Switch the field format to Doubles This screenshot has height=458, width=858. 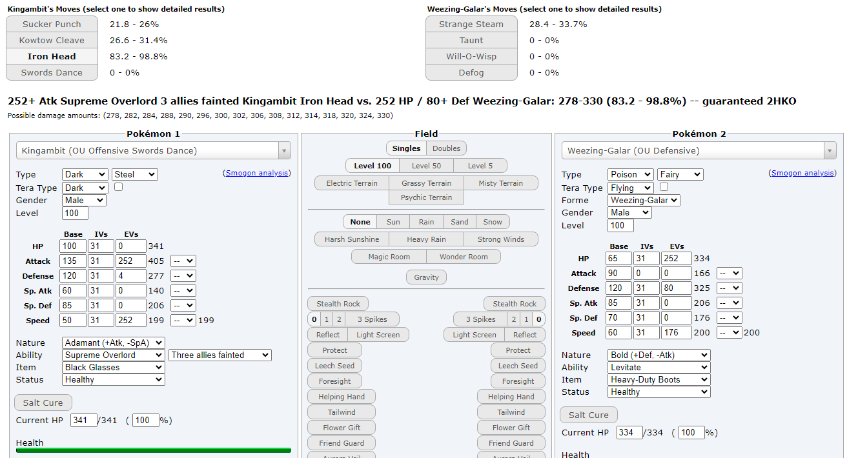click(447, 148)
